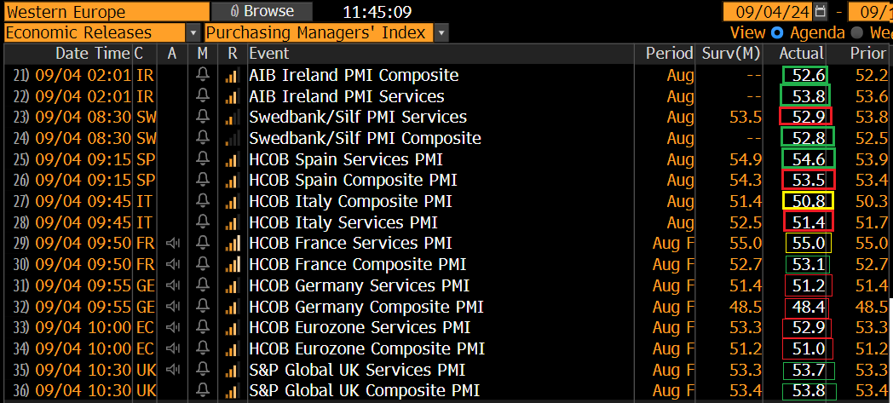The width and height of the screenshot is (893, 403).
Task: Open the calendar picker next to 09/04/24
Action: (x=821, y=11)
